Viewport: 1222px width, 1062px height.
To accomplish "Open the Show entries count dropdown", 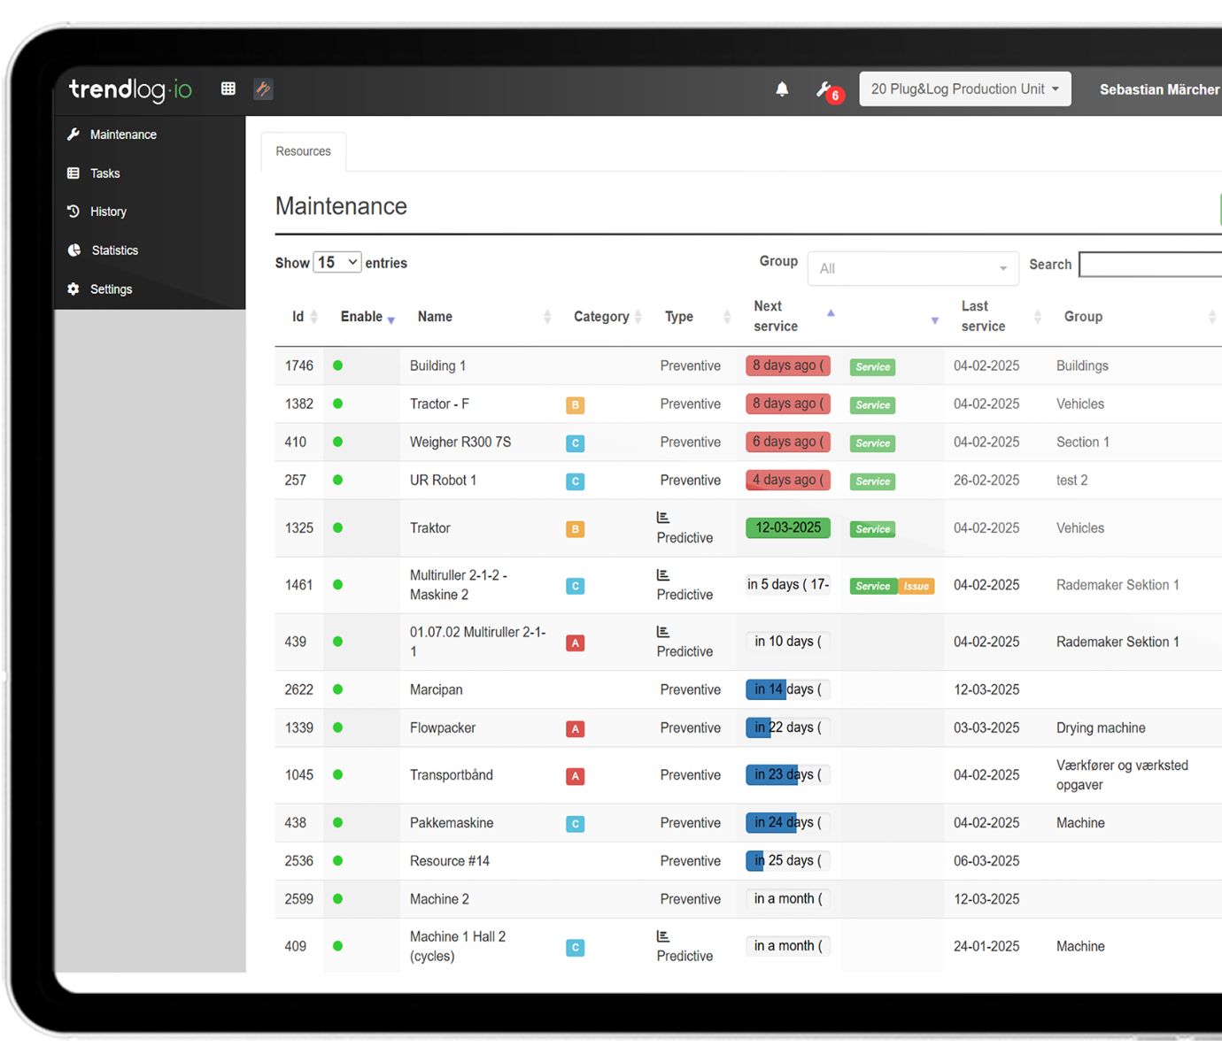I will [337, 262].
